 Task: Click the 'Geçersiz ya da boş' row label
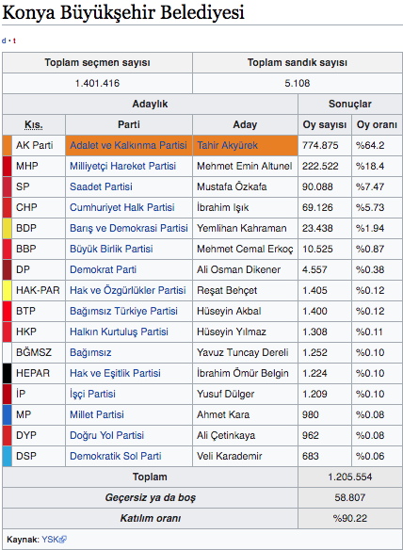click(x=150, y=497)
